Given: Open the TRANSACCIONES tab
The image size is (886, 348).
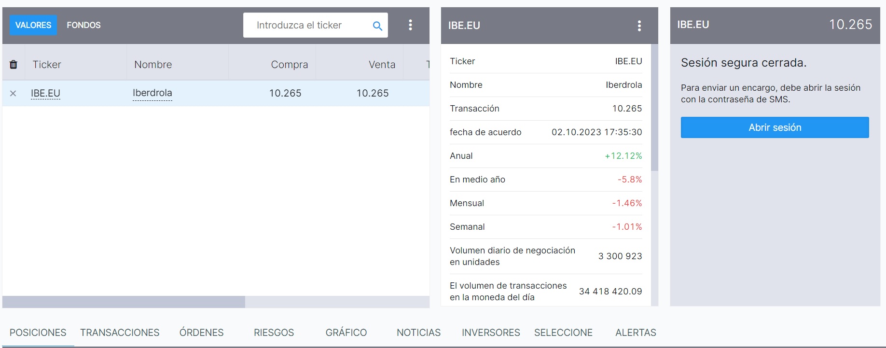Looking at the screenshot, I should coord(120,333).
